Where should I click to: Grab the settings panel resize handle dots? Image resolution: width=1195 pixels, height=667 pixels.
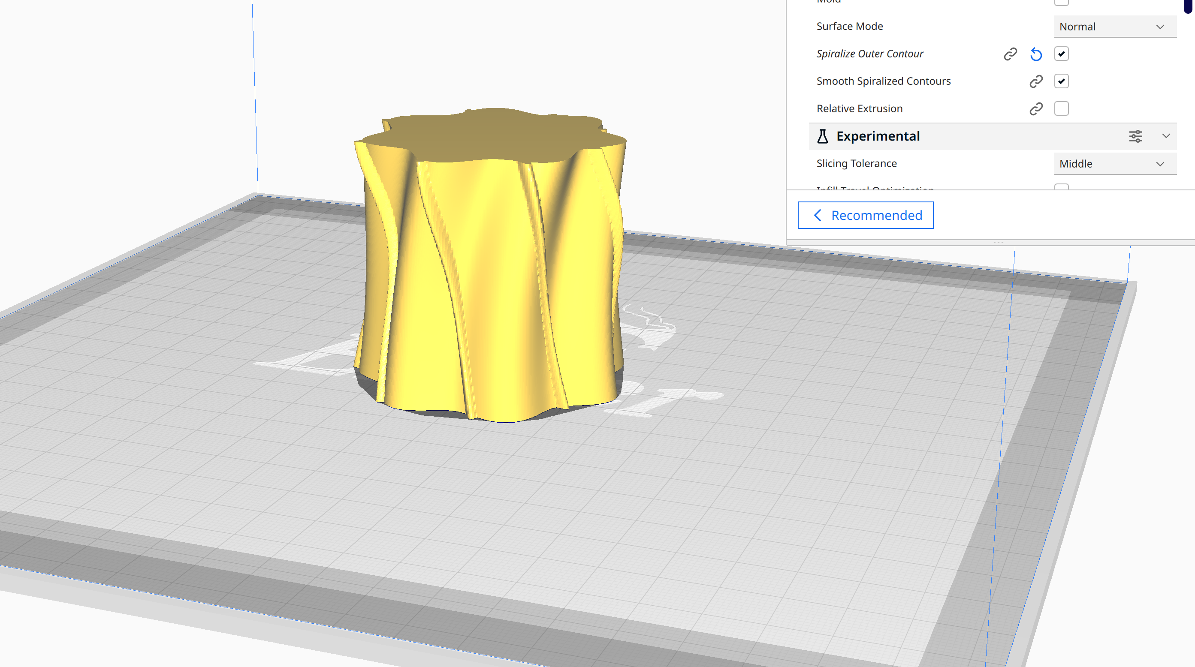(x=998, y=243)
